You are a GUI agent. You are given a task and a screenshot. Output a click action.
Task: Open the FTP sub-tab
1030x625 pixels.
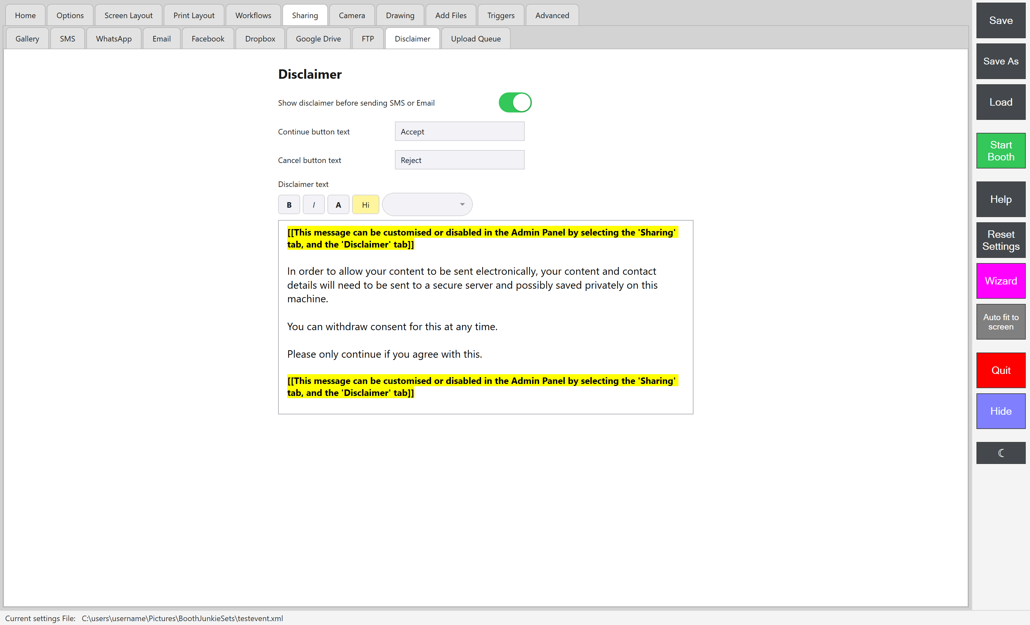(368, 39)
